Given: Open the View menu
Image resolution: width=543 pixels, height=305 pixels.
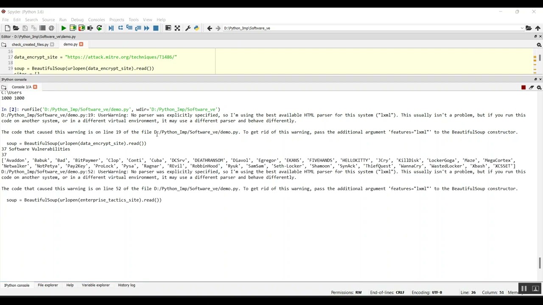Looking at the screenshot, I should tap(148, 19).
